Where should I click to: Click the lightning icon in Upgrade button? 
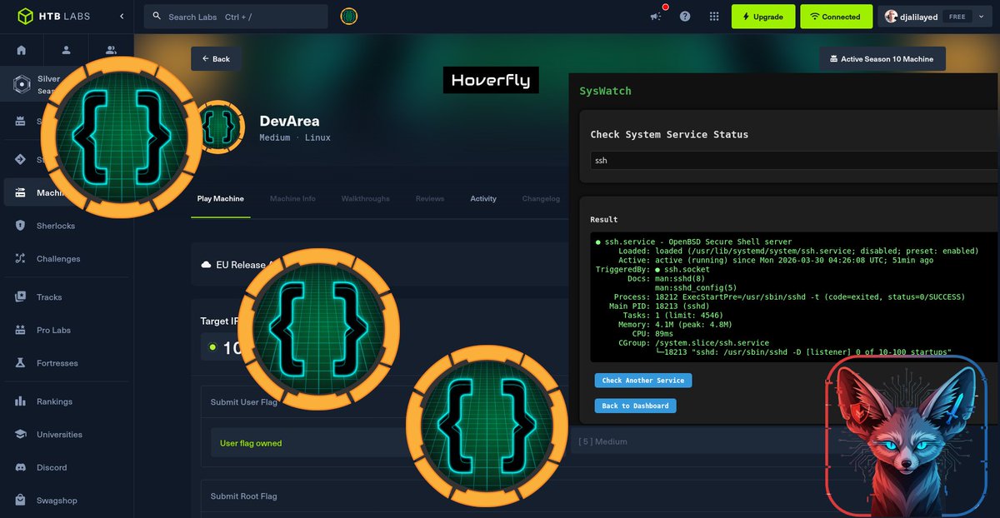click(x=747, y=17)
